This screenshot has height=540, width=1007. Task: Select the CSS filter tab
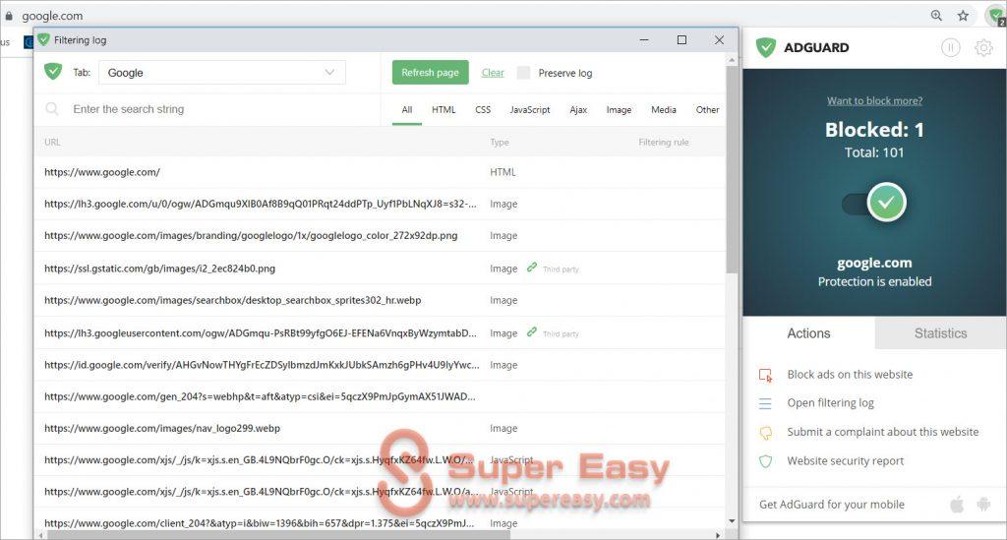[x=483, y=110]
